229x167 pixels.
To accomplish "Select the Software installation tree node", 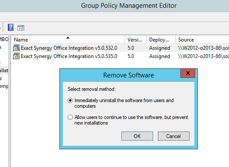I will click(x=4, y=71).
